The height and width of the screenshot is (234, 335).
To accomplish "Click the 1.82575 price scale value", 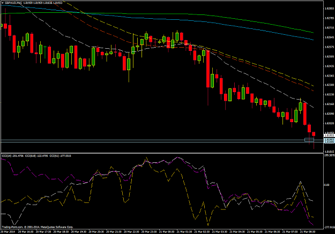I will click(x=329, y=47).
